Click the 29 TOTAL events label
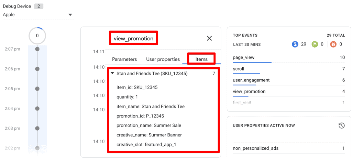The image size is (352, 159). 336,35
